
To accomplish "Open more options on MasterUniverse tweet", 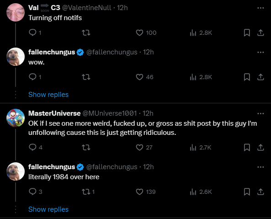I will [x=260, y=113].
